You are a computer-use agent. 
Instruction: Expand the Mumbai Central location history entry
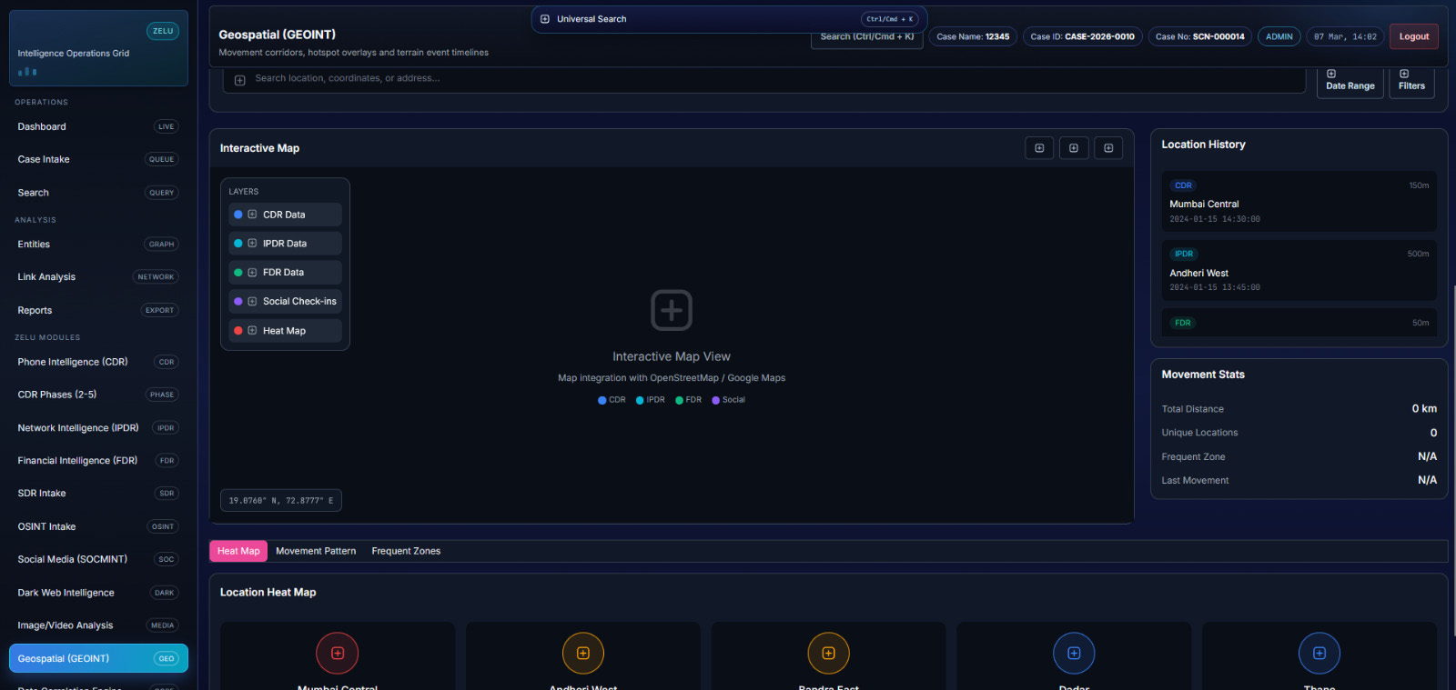pyautogui.click(x=1299, y=202)
